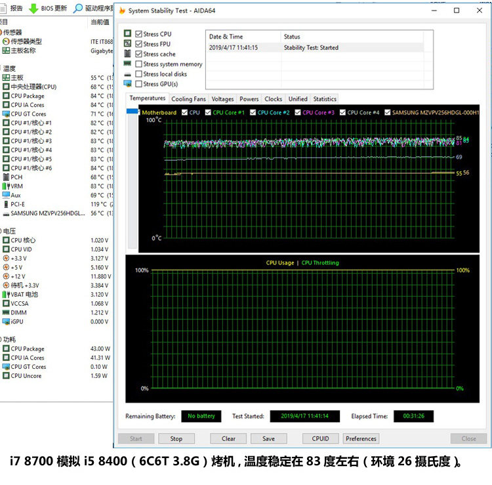Toggle the SAMSUNG MZVPV256HDGL graph checkbox
Screen dimensions: 492x485
coord(388,112)
